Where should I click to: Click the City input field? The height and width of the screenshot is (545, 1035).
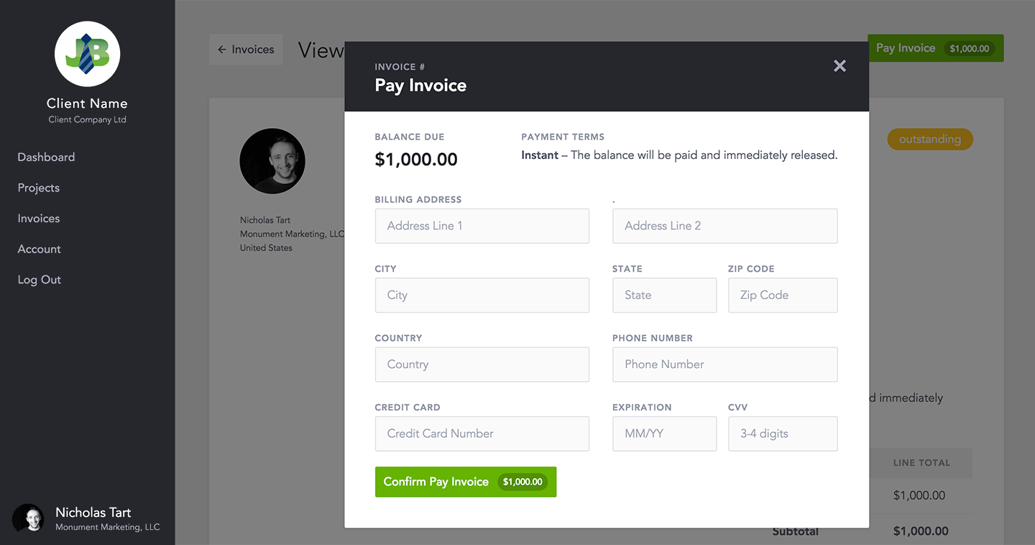[x=482, y=296]
